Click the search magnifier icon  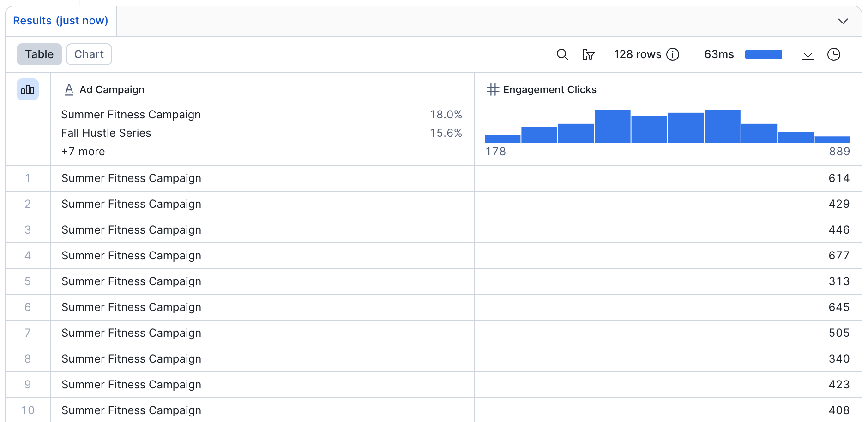[x=562, y=55]
